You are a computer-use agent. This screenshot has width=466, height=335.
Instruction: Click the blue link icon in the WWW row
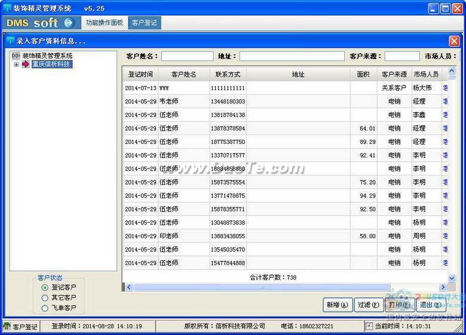[x=445, y=88]
